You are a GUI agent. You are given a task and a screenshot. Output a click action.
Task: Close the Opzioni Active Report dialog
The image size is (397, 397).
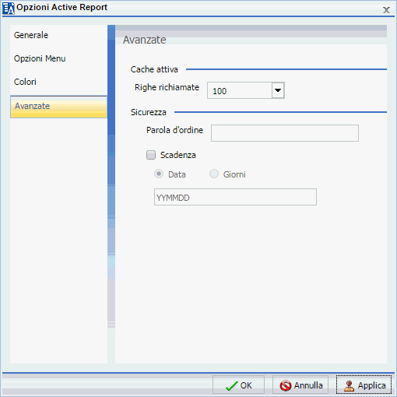[386, 10]
